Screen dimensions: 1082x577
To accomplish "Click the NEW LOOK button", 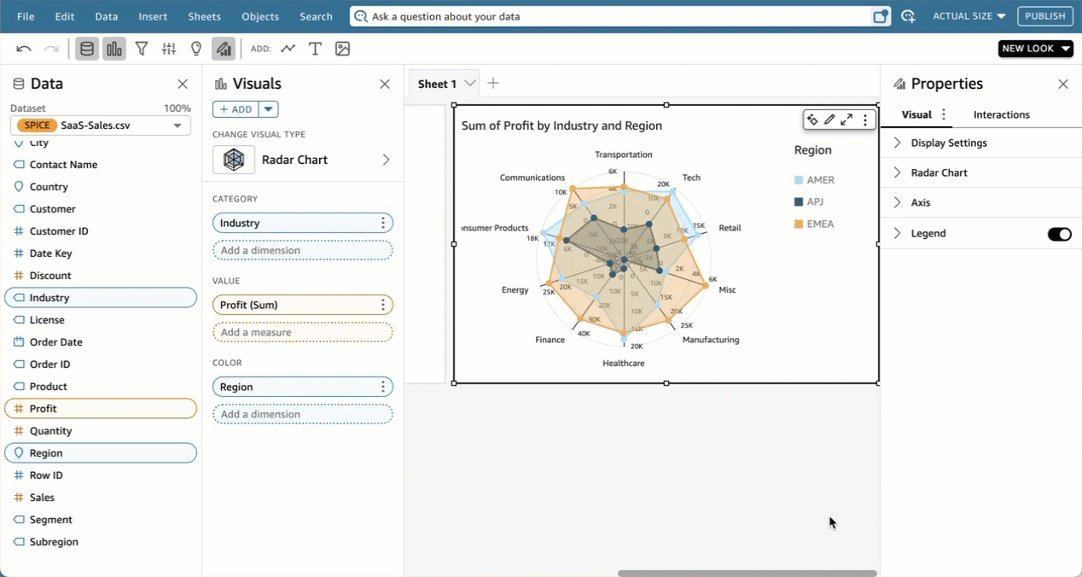I will click(1034, 49).
